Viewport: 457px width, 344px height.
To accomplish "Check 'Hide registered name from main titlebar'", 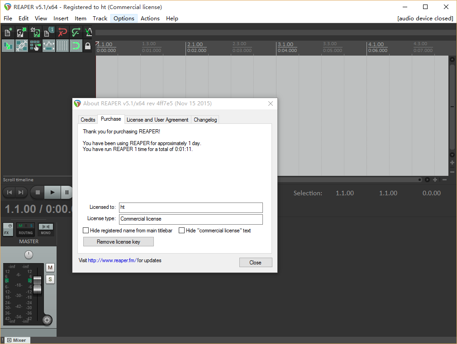I will [x=86, y=231].
